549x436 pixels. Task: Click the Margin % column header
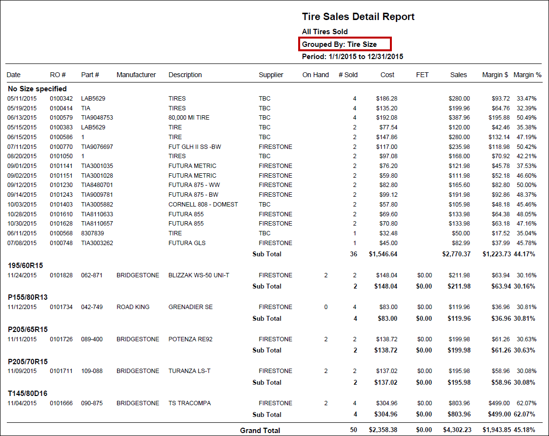click(527, 75)
